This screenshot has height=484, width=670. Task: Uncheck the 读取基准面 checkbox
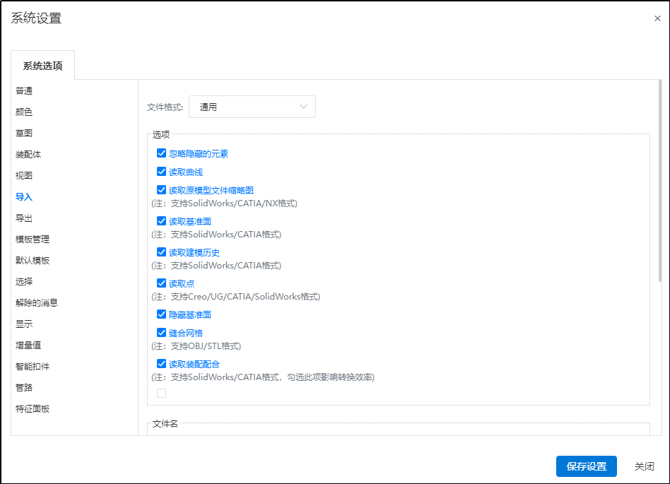click(161, 221)
